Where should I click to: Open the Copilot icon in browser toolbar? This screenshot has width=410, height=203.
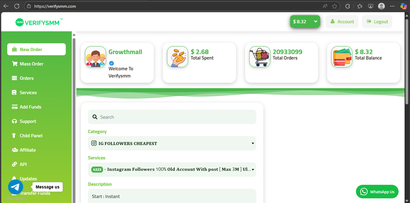[403, 6]
